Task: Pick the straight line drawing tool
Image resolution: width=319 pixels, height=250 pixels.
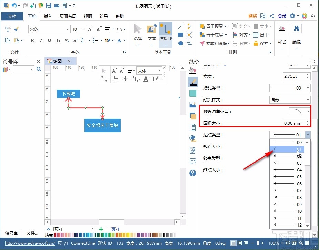Action: [180, 27]
